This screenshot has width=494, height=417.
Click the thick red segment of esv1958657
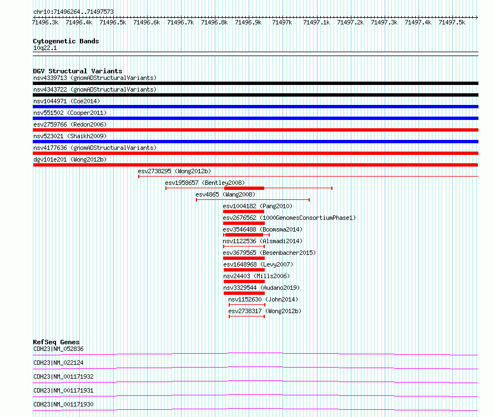tap(244, 188)
